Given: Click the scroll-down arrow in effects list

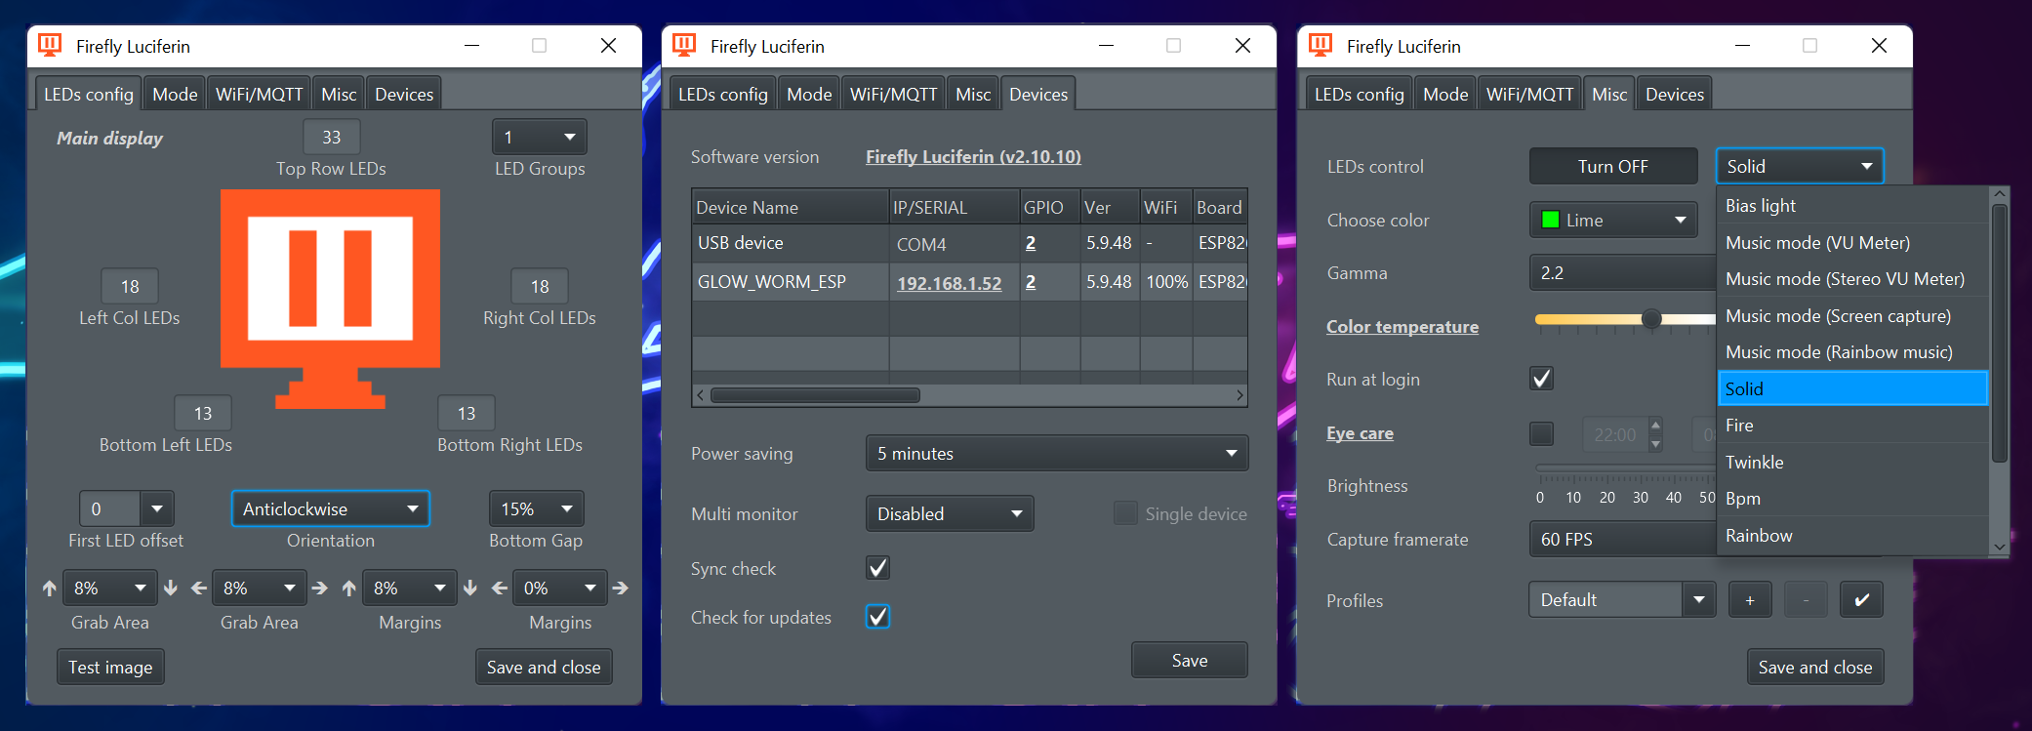Looking at the screenshot, I should click(2000, 548).
